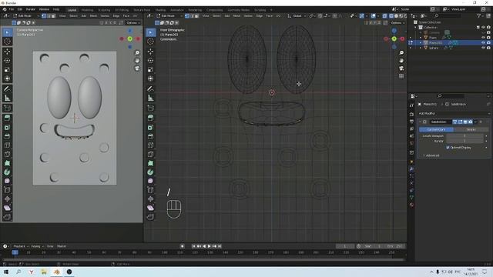493x277 pixels.
Task: Hide the Sphere object via eye icon
Action: click(483, 48)
